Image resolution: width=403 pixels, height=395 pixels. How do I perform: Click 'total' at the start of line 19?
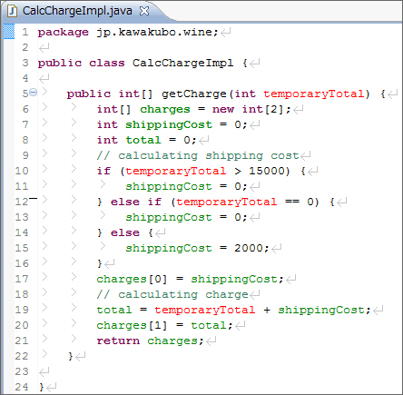[x=114, y=310]
